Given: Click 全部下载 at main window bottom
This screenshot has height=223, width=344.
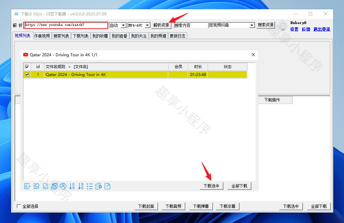Looking at the screenshot, I should click(x=319, y=206).
